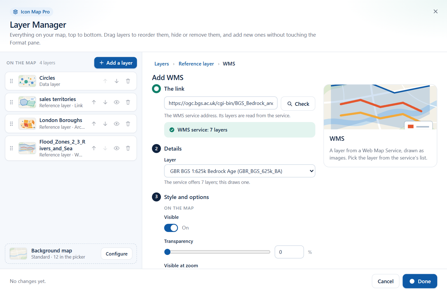
Task: Move Flood_Zones layer up
Action: click(x=94, y=148)
